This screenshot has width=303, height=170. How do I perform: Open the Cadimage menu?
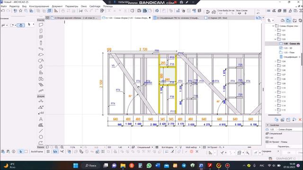(95, 6)
